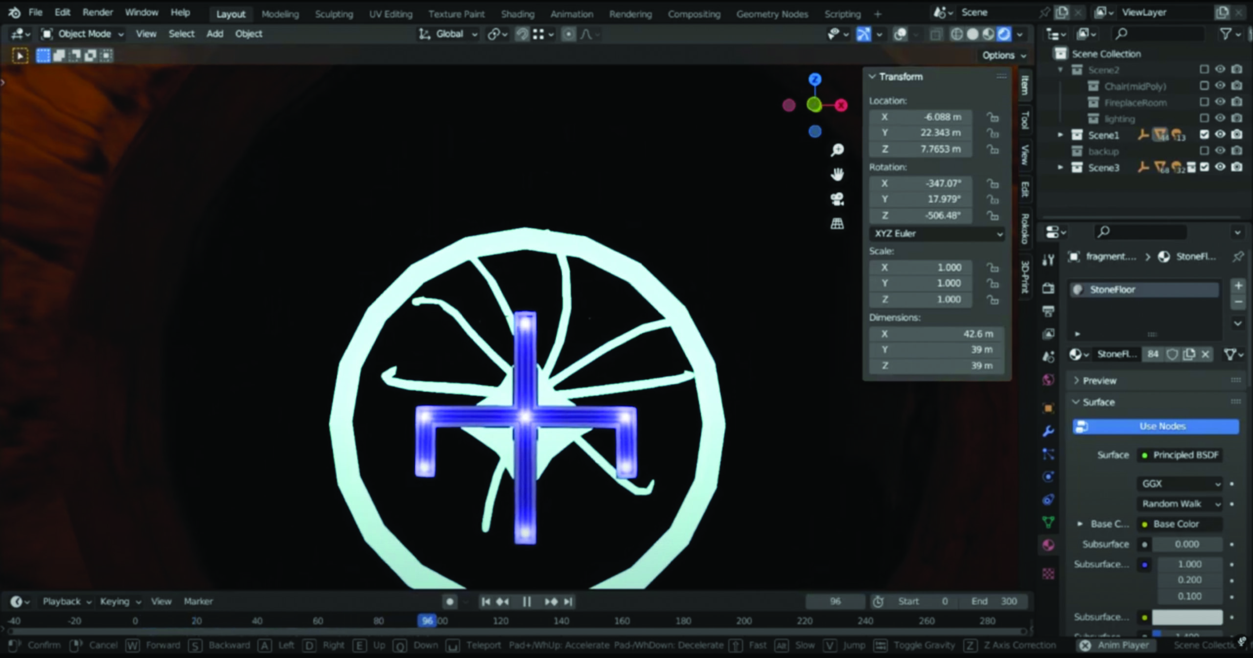
Task: Switch to the Shading workspace tab
Action: pyautogui.click(x=517, y=14)
